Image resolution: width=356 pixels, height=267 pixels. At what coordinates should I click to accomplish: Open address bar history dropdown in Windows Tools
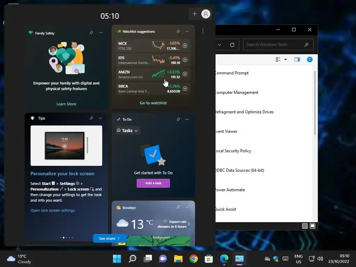219,45
